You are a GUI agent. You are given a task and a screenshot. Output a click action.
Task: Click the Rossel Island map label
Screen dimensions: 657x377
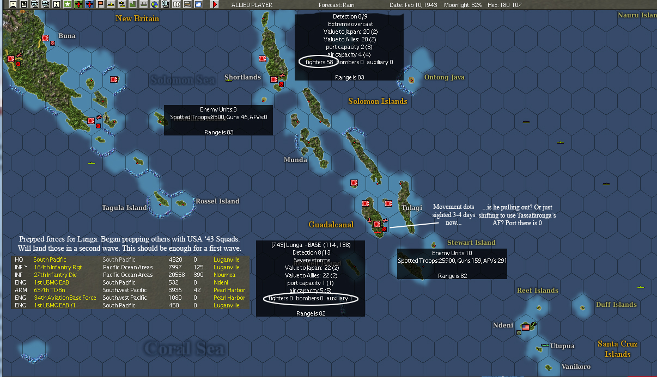pyautogui.click(x=217, y=201)
